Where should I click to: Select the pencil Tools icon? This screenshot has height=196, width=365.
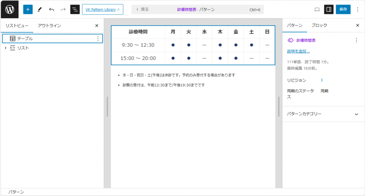pyautogui.click(x=40, y=10)
